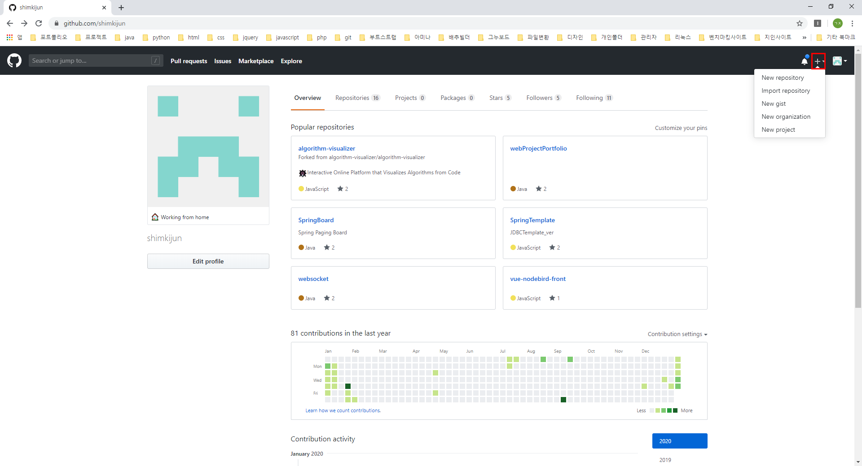Open the Projects tab
The height and width of the screenshot is (466, 862).
[410, 98]
